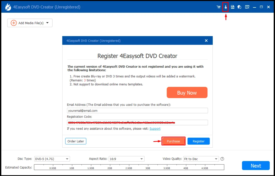Click the video quality help question mark
Screen dimensions: 275x176
(x=222, y=159)
